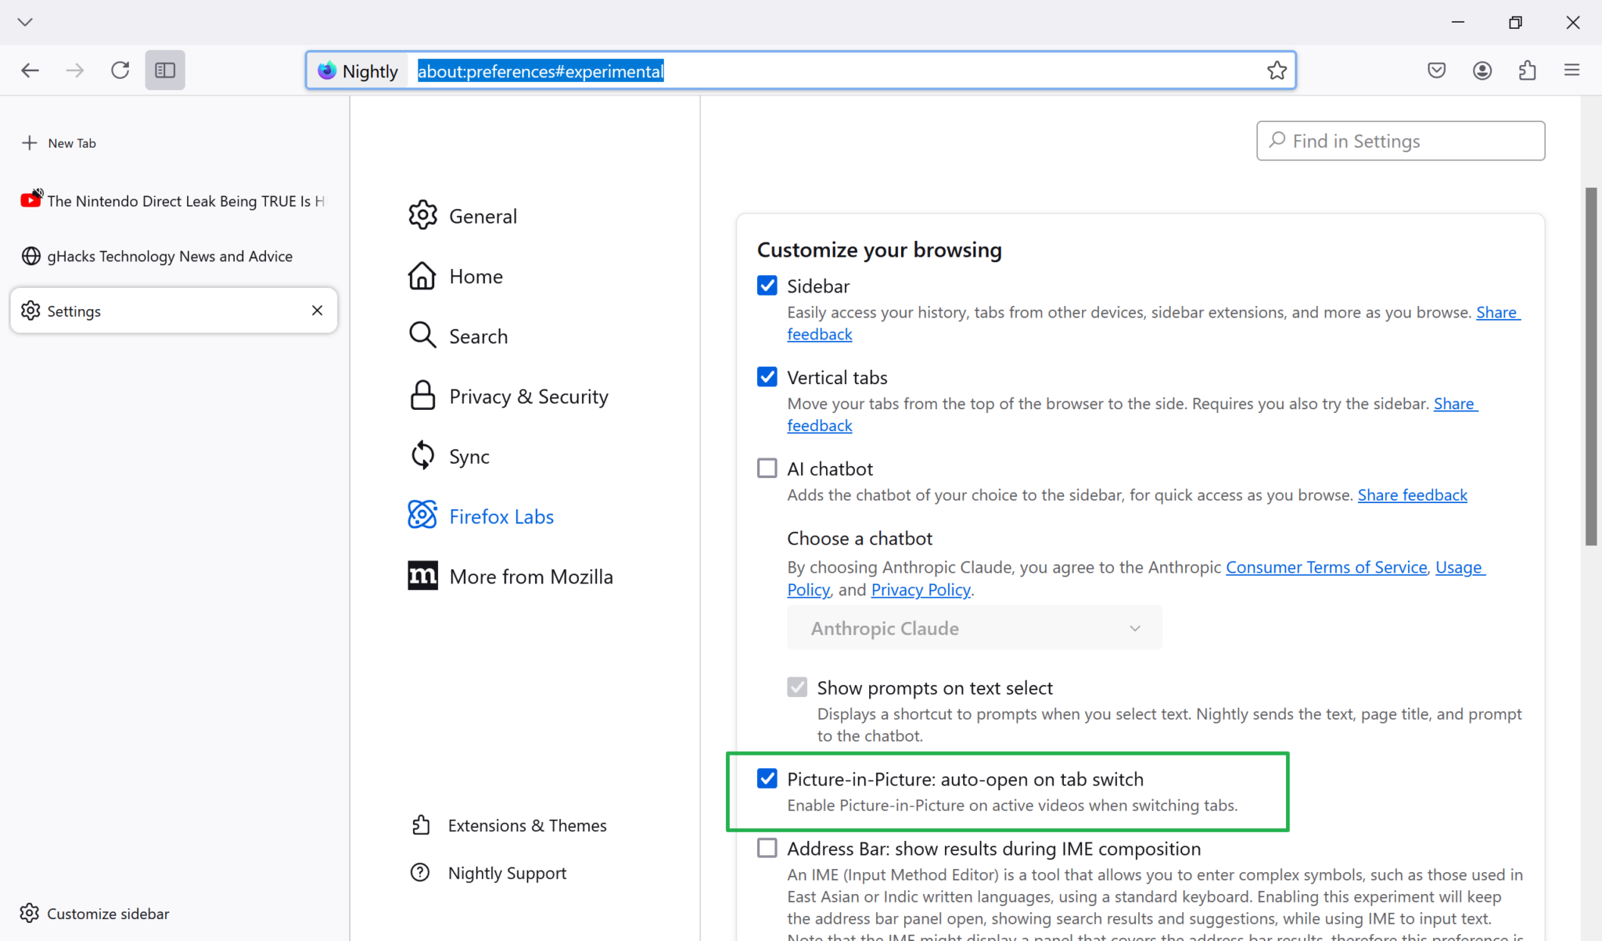Viewport: 1602px width, 941px height.
Task: Open Sync settings via circular arrows icon
Action: tap(422, 454)
